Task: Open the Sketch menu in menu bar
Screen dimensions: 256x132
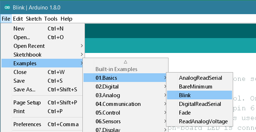Action: (34, 19)
